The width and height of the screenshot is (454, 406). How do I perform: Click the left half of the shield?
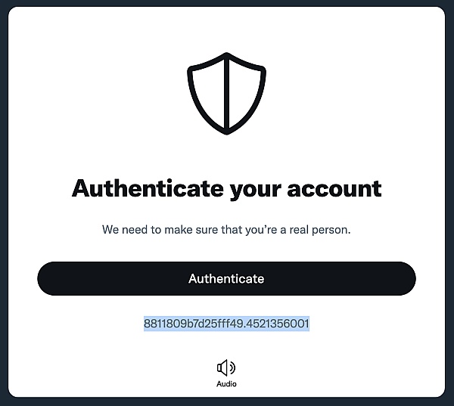click(208, 92)
